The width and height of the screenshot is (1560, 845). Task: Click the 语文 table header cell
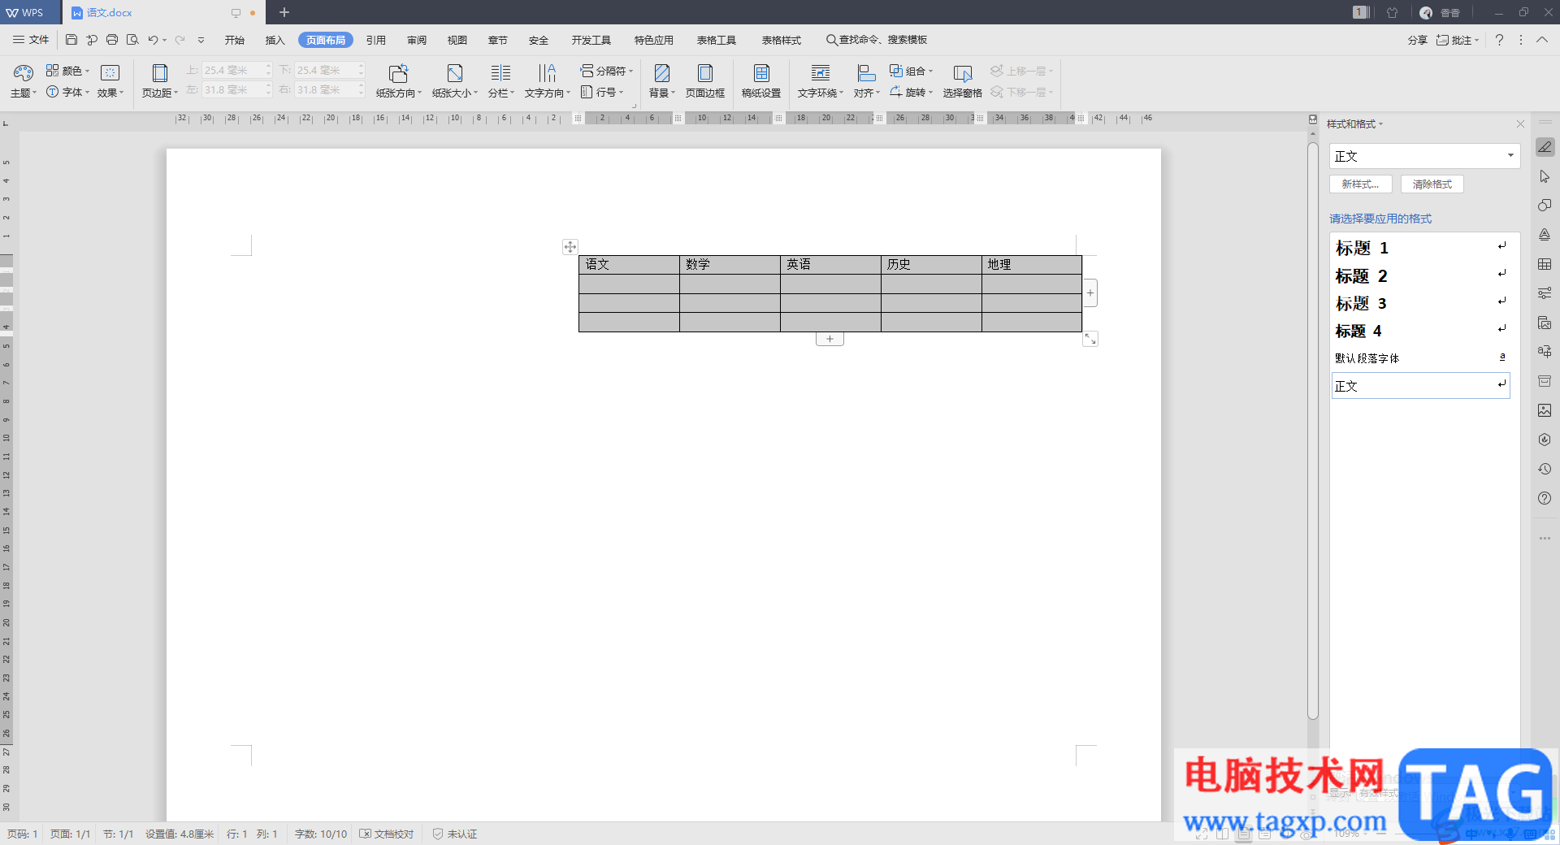pyautogui.click(x=629, y=265)
